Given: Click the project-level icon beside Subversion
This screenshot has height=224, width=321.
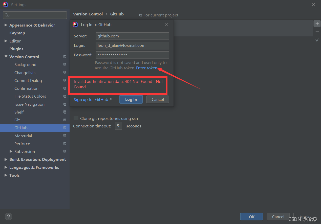Looking at the screenshot, I should coord(65,152).
